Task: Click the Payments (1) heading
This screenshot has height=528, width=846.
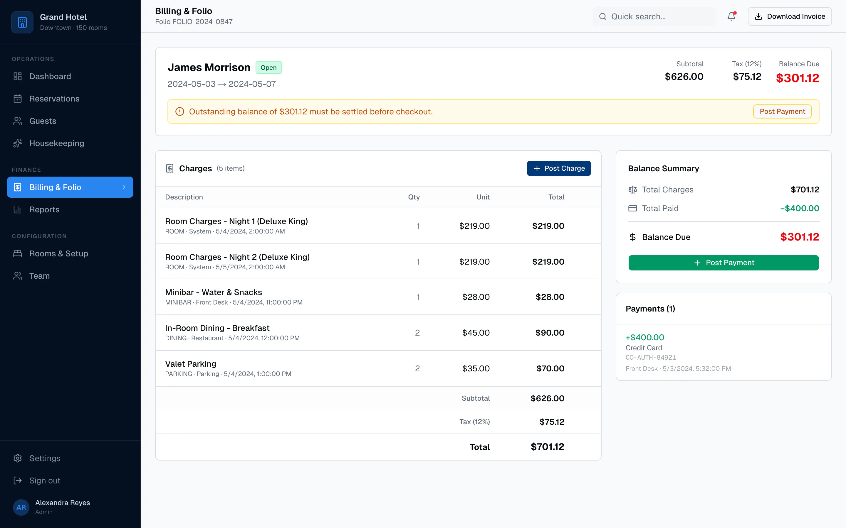Action: 650,309
